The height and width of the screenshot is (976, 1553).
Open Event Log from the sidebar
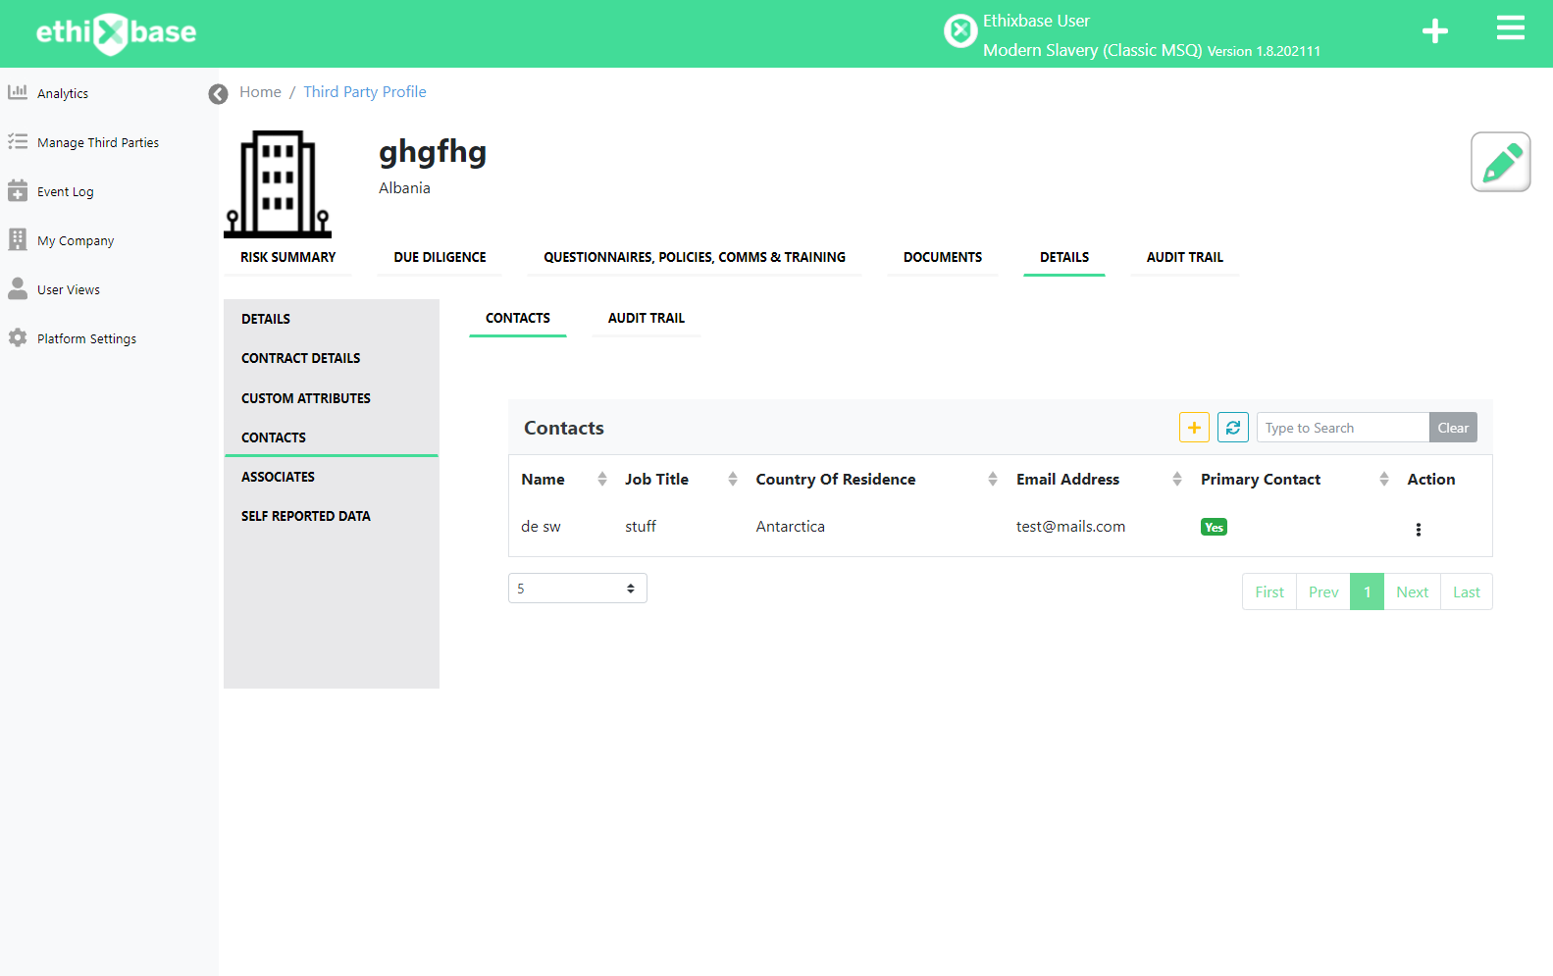(x=66, y=191)
